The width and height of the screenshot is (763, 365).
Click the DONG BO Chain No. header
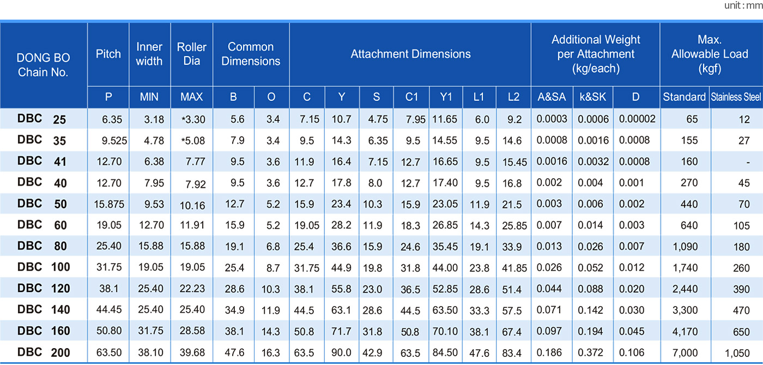coord(44,65)
